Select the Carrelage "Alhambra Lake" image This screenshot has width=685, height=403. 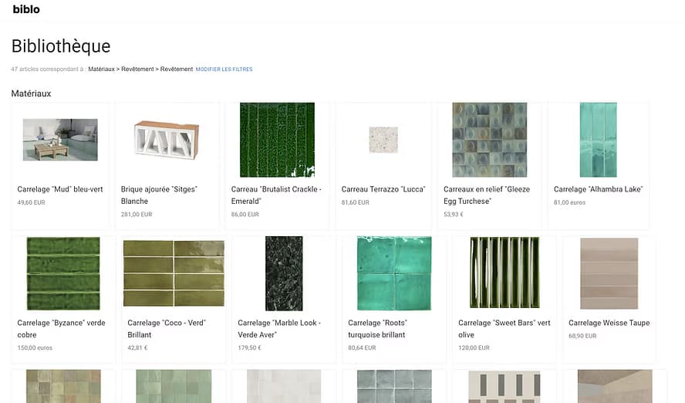point(598,140)
